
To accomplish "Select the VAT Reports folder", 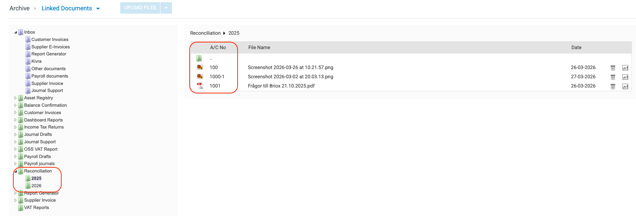I will pyautogui.click(x=37, y=208).
